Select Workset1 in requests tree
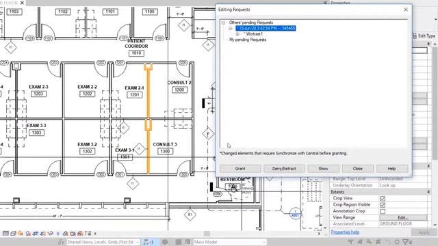The image size is (438, 246). tap(253, 34)
